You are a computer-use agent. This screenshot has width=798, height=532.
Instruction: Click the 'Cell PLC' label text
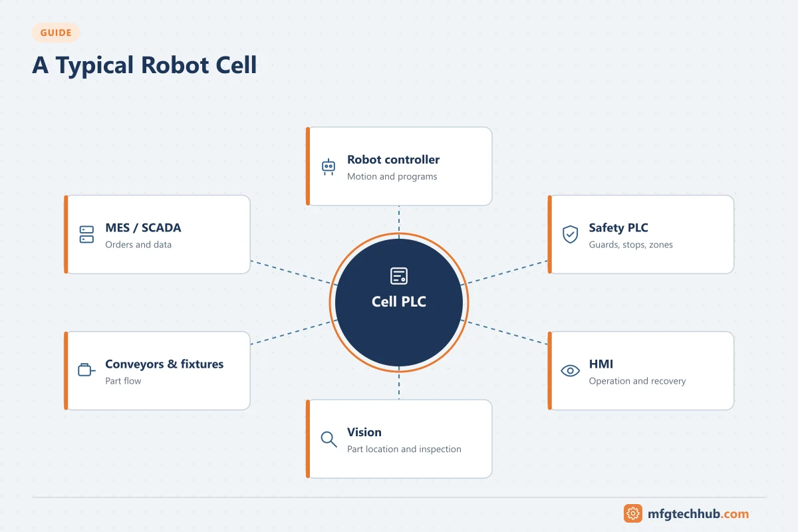[x=399, y=302]
